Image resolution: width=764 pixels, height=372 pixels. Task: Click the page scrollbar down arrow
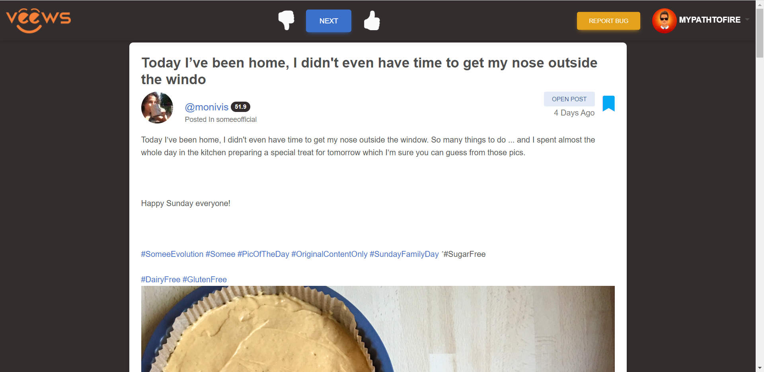(x=760, y=368)
